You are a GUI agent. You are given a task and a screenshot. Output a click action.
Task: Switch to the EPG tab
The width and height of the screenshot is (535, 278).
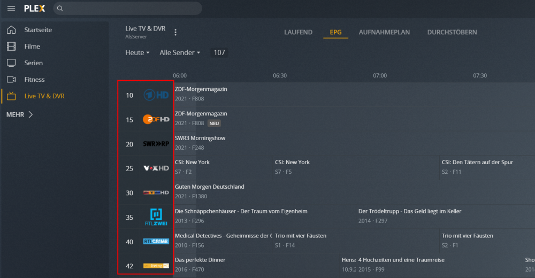(x=335, y=33)
